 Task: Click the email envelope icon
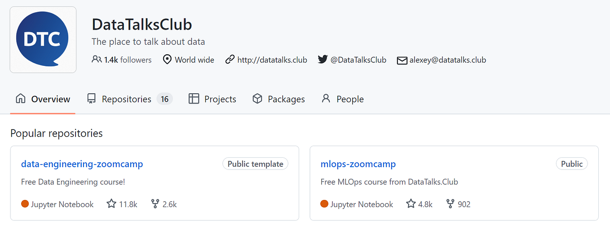(x=402, y=60)
